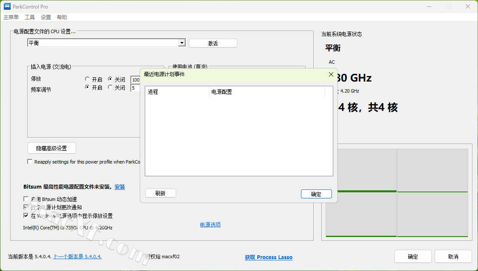Click the 电源配置 column header
Image resolution: width=478 pixels, height=271 pixels.
(x=267, y=92)
